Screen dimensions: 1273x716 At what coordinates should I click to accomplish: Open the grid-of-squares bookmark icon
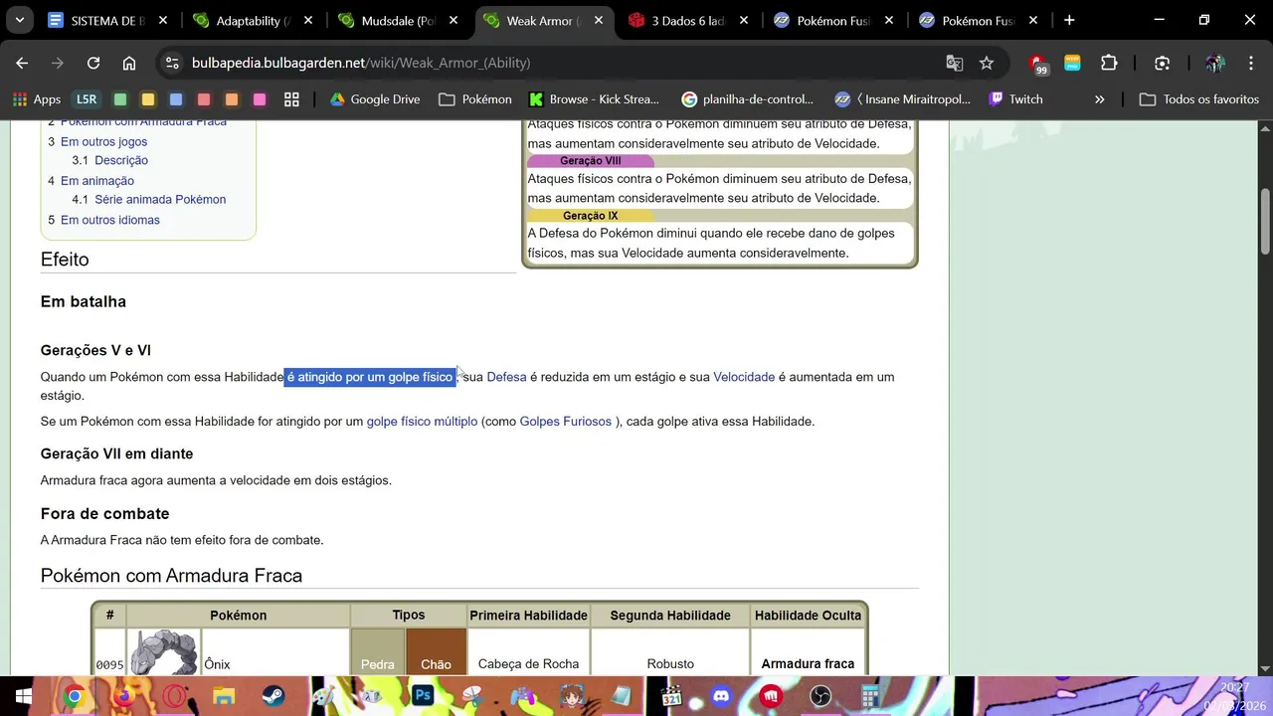click(291, 99)
